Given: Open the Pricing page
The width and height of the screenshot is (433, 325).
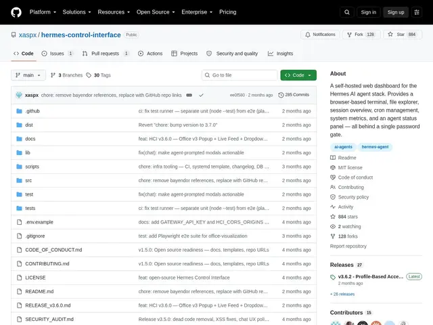Looking at the screenshot, I should click(228, 12).
